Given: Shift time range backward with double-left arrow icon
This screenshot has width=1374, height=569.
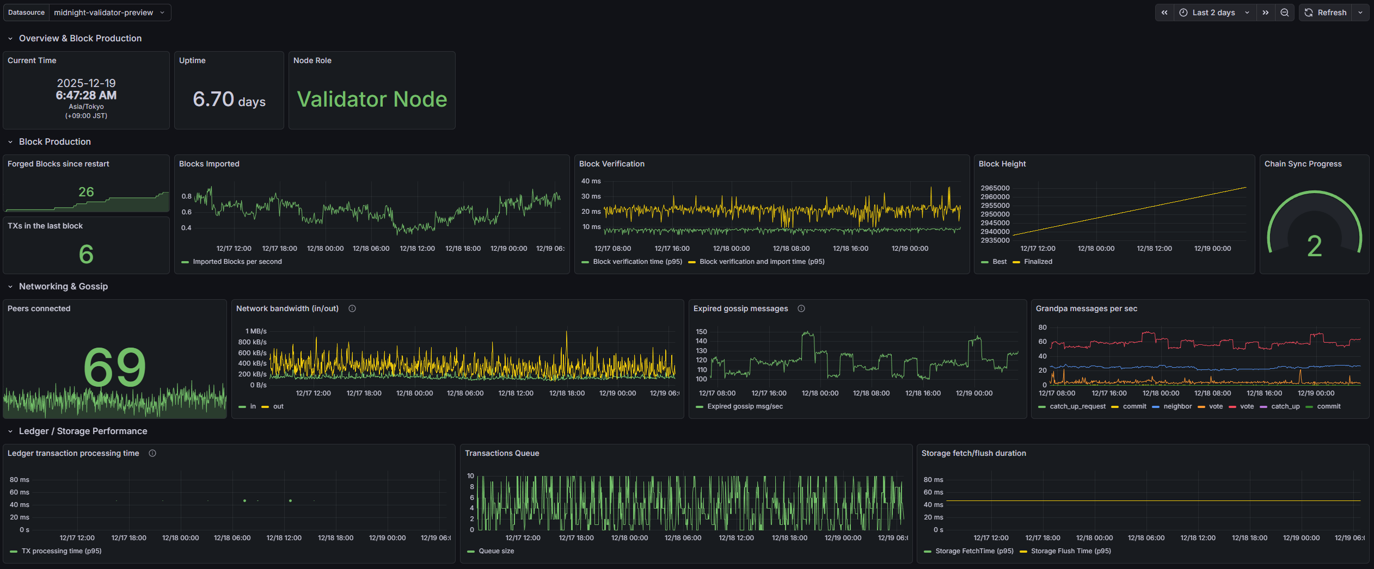Looking at the screenshot, I should coord(1164,12).
